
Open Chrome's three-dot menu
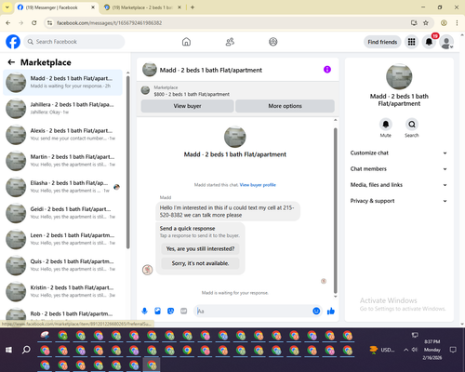coord(457,23)
